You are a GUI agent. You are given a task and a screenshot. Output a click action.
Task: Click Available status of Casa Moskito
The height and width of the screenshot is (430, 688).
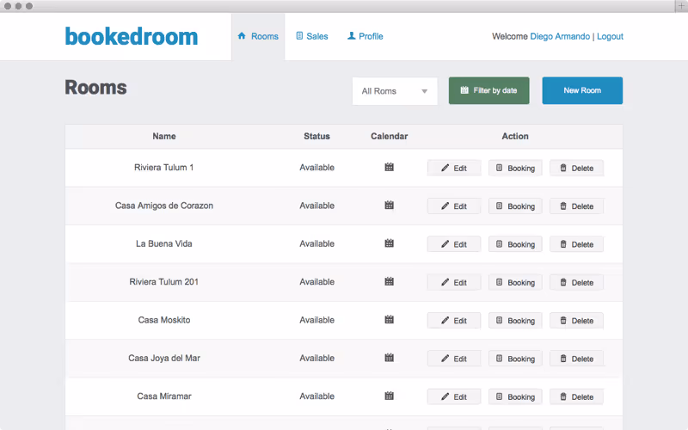click(316, 320)
